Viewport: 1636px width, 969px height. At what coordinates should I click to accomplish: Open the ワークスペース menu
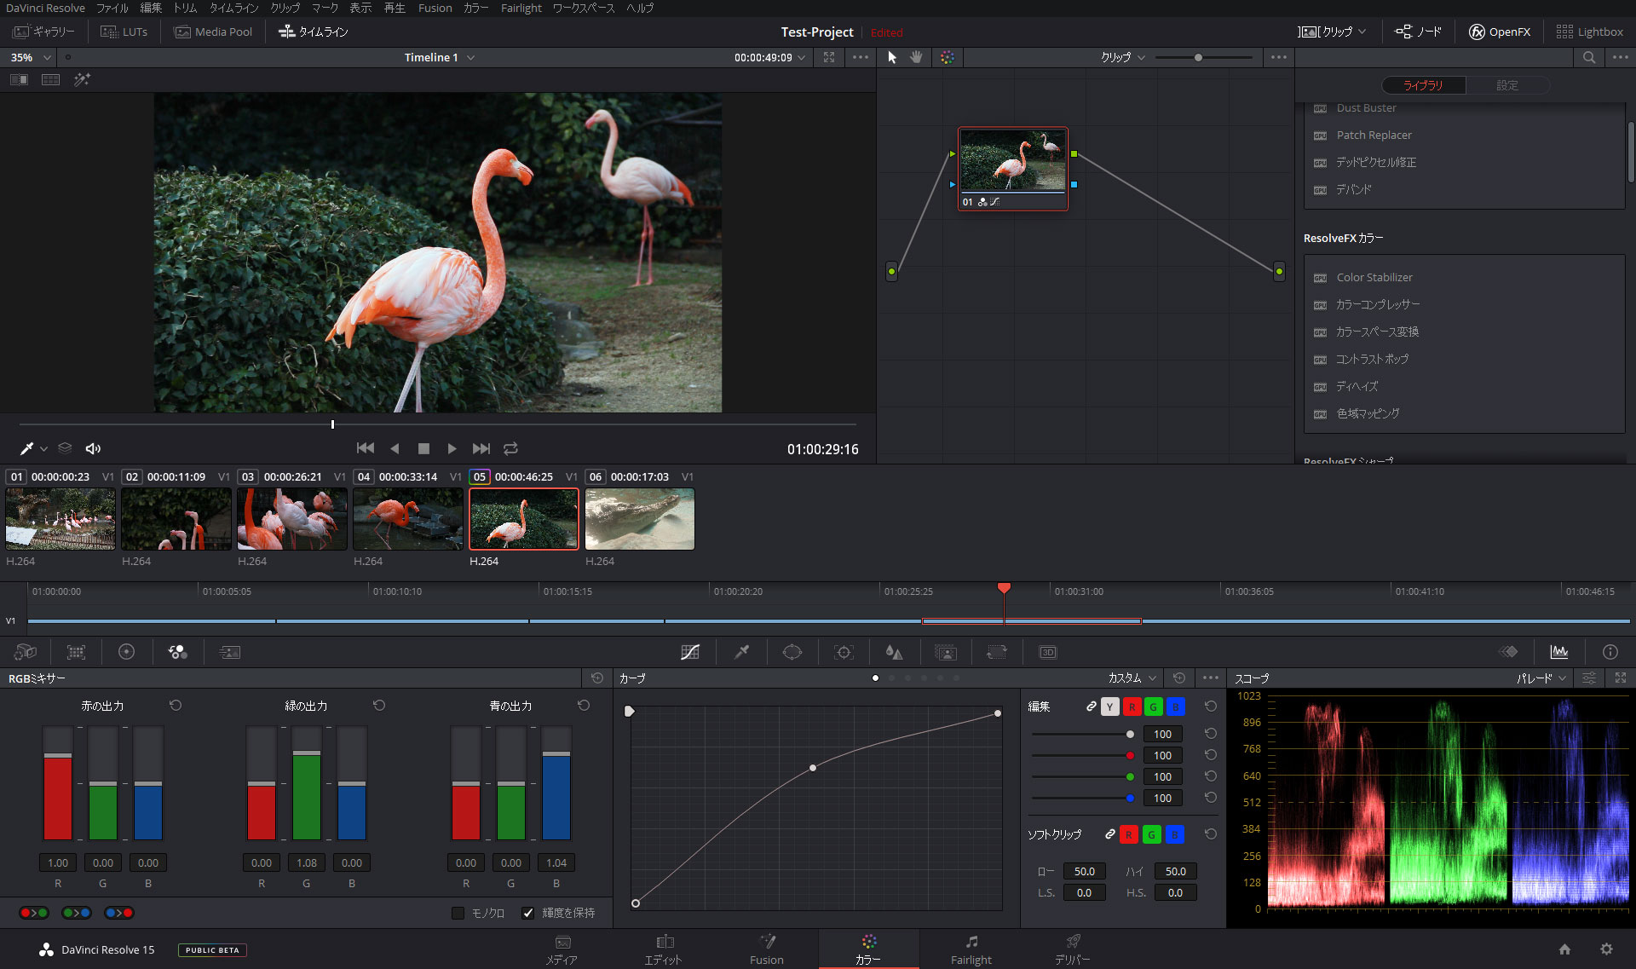(x=584, y=8)
